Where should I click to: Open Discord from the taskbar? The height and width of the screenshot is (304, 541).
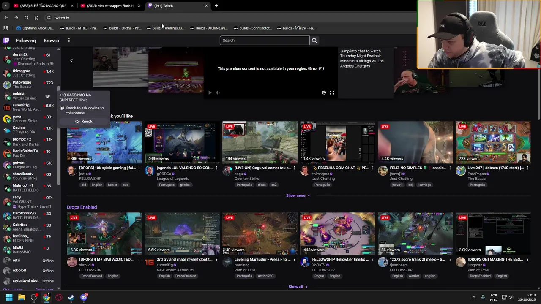pos(84,297)
